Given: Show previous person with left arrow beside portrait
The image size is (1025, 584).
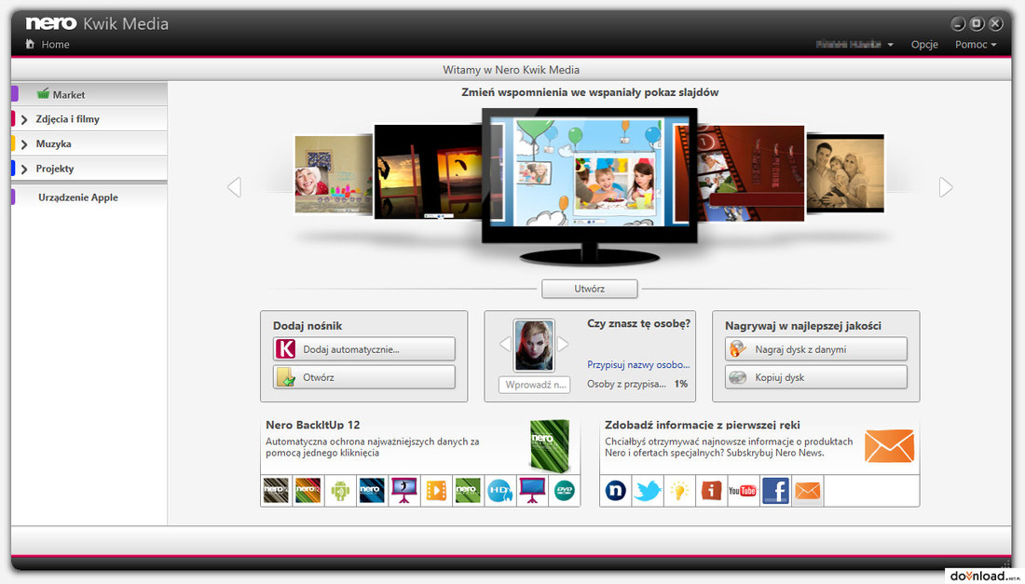Looking at the screenshot, I should point(505,344).
